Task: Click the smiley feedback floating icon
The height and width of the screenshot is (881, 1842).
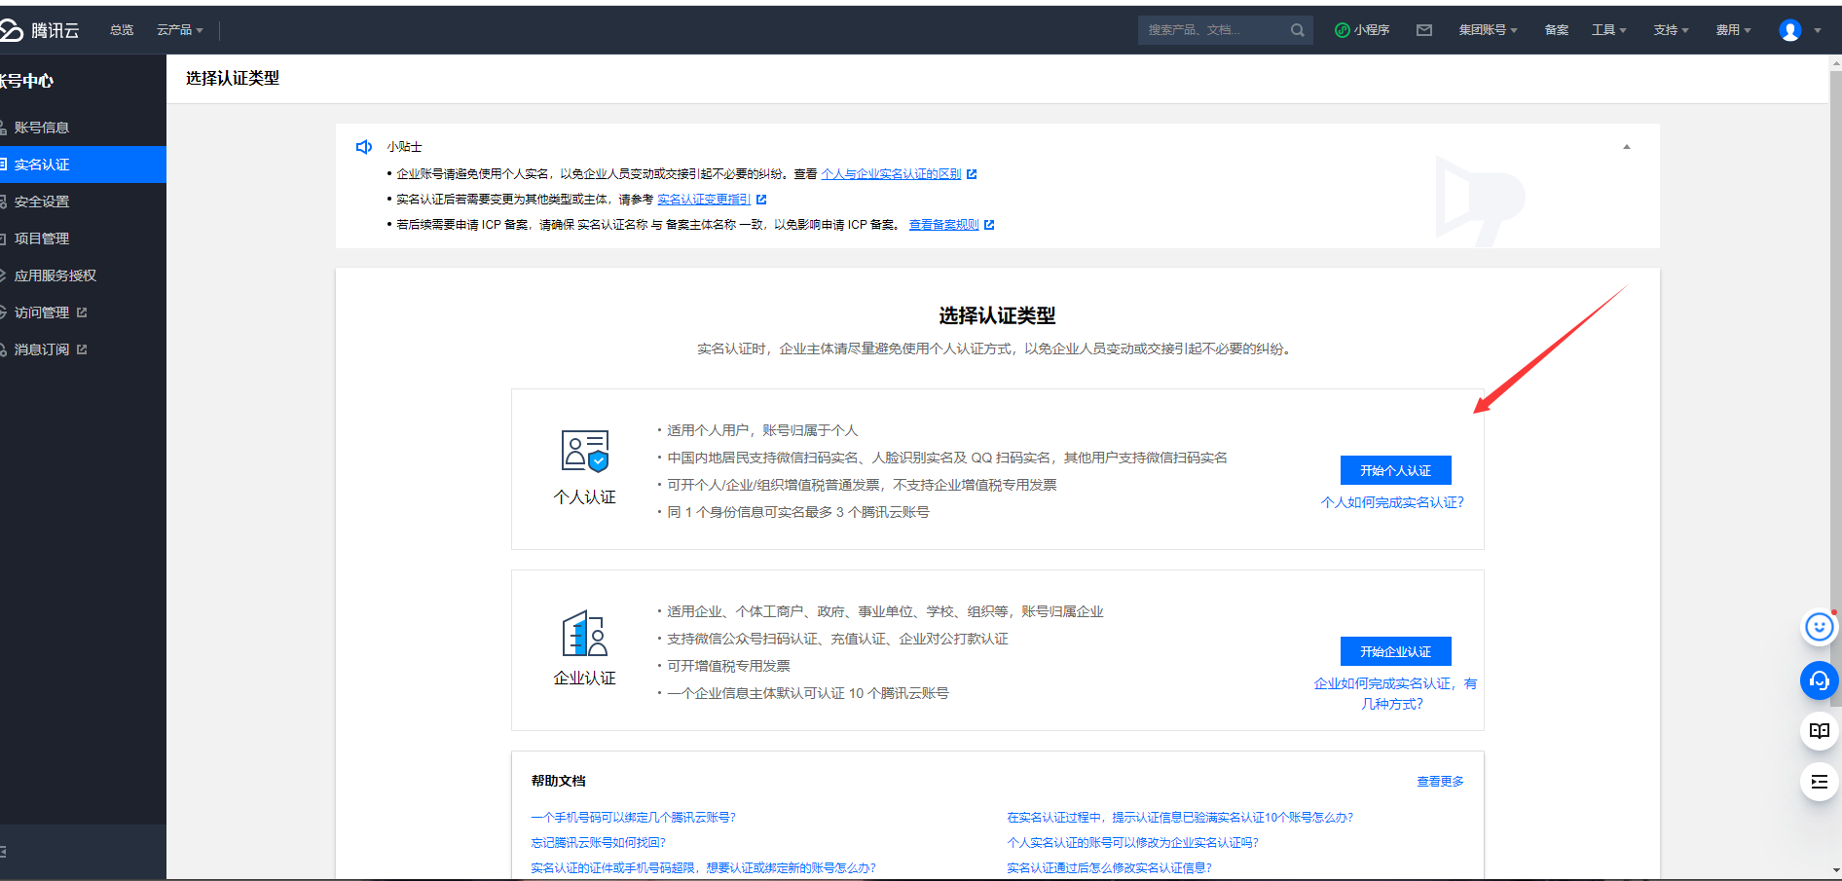Action: pos(1819,627)
